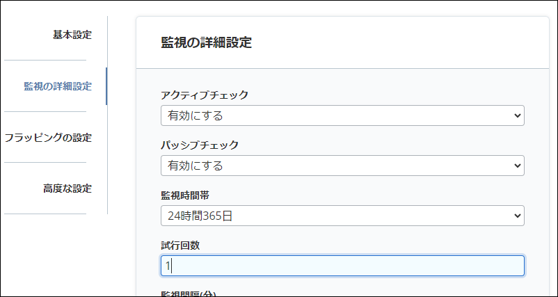Viewport: 558px width, 297px height.
Task: Open the パッシブチェック dropdown
Action: [342, 166]
